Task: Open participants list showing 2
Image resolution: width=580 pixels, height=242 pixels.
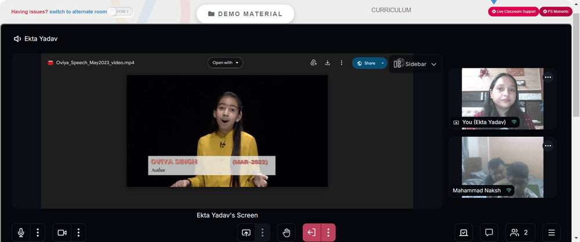Action: 520,233
